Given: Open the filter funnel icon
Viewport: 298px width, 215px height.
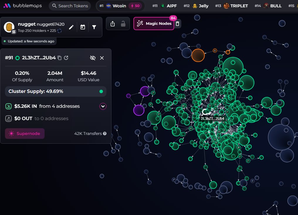Looking at the screenshot, I should (94, 27).
